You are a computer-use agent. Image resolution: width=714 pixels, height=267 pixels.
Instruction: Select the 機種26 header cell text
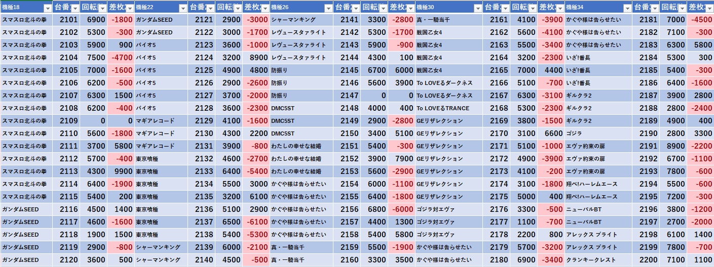(x=280, y=7)
